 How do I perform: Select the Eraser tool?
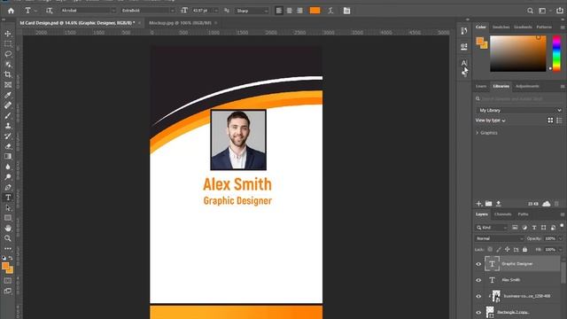pyautogui.click(x=8, y=146)
